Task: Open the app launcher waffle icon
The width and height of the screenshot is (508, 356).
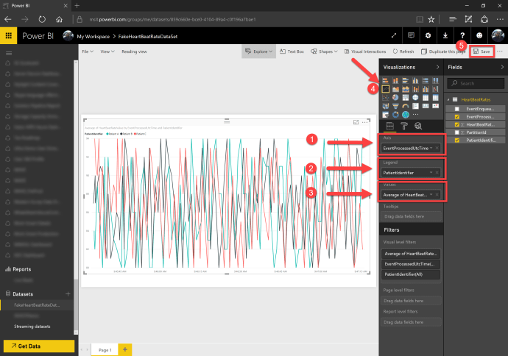Action: (8, 35)
